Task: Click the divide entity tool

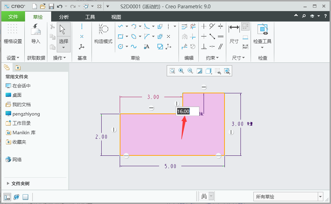Action: point(184,46)
